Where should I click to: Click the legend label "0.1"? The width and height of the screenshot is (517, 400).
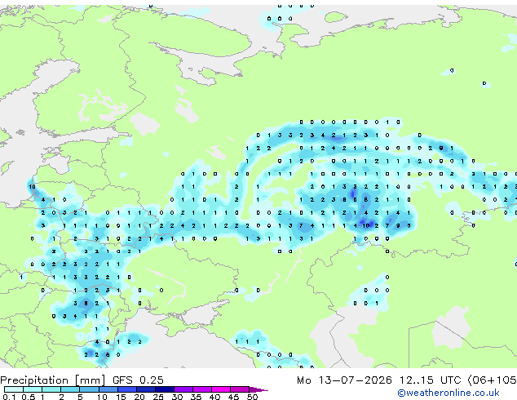pyautogui.click(x=9, y=397)
